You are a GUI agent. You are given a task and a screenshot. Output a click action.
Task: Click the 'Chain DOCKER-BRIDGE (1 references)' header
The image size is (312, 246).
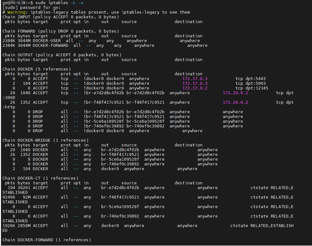46,140
